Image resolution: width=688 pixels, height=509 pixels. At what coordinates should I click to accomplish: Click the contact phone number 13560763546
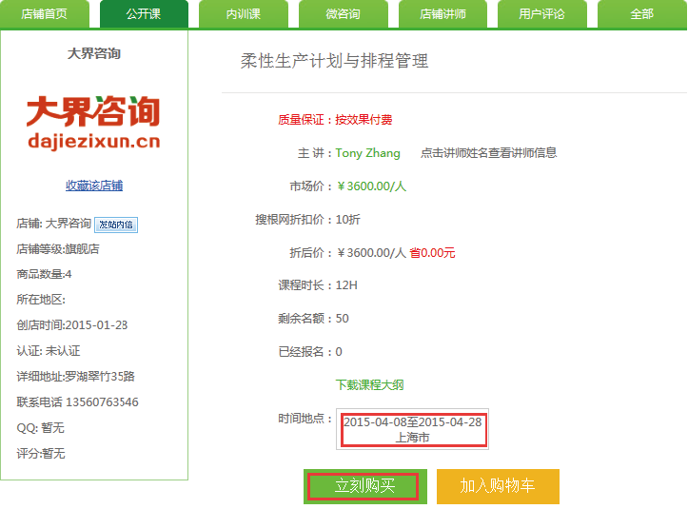(x=104, y=402)
